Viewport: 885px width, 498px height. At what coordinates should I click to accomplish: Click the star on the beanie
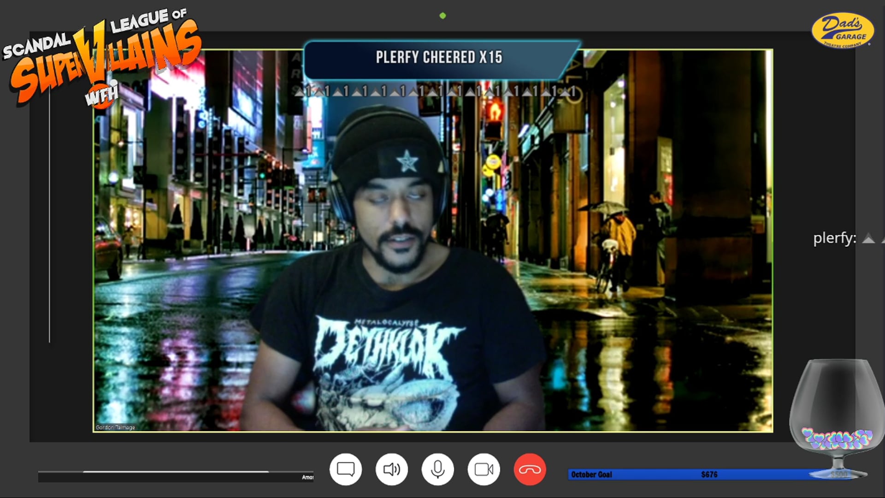pos(407,162)
